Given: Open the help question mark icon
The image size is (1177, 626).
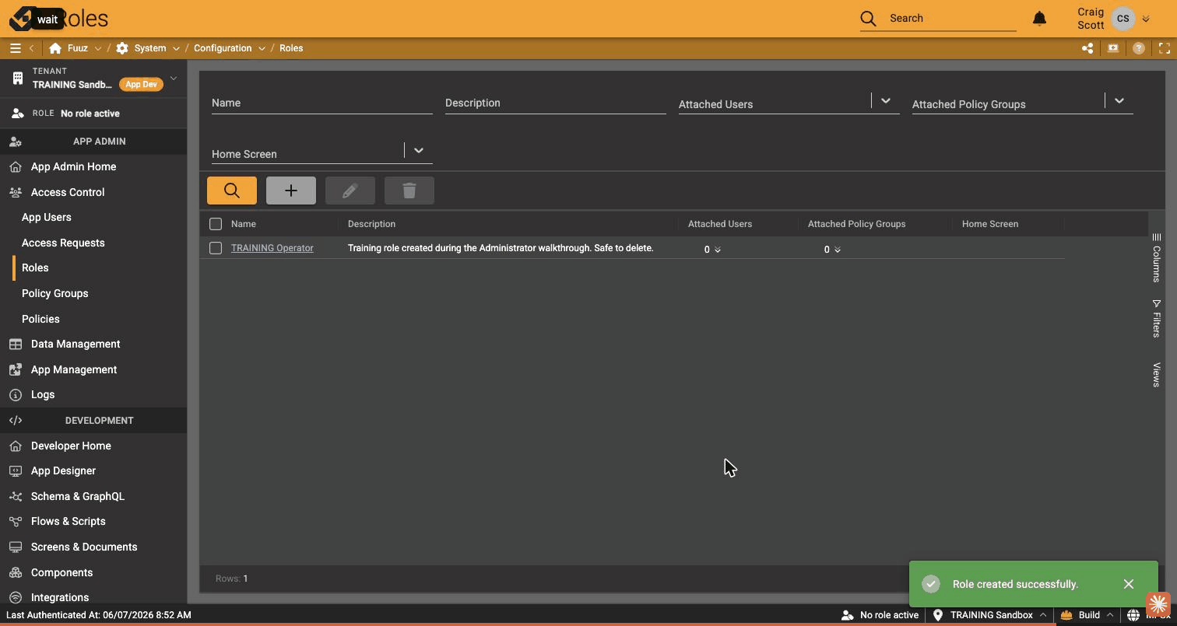Looking at the screenshot, I should [x=1139, y=48].
